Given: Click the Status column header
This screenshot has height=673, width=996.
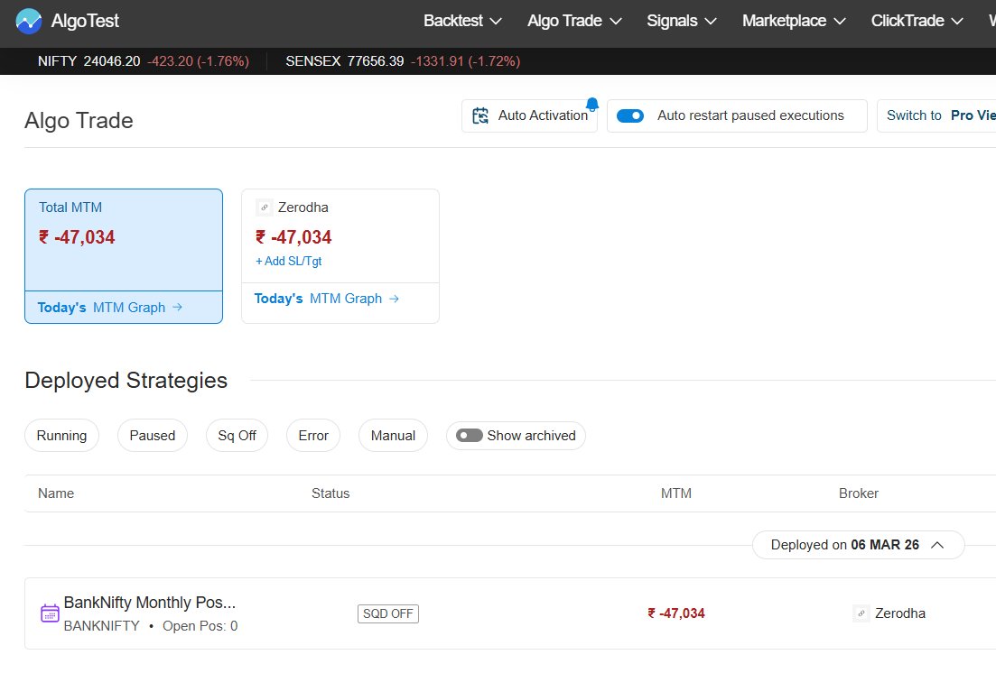Looking at the screenshot, I should pyautogui.click(x=330, y=493).
